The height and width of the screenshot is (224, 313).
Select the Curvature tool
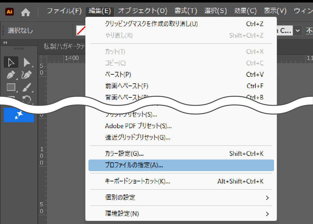(26, 75)
